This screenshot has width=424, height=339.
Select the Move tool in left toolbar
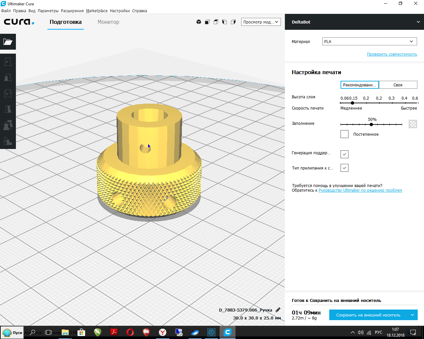(x=8, y=62)
